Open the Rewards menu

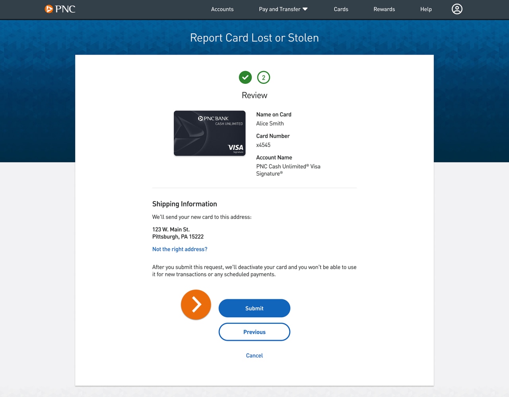(384, 9)
